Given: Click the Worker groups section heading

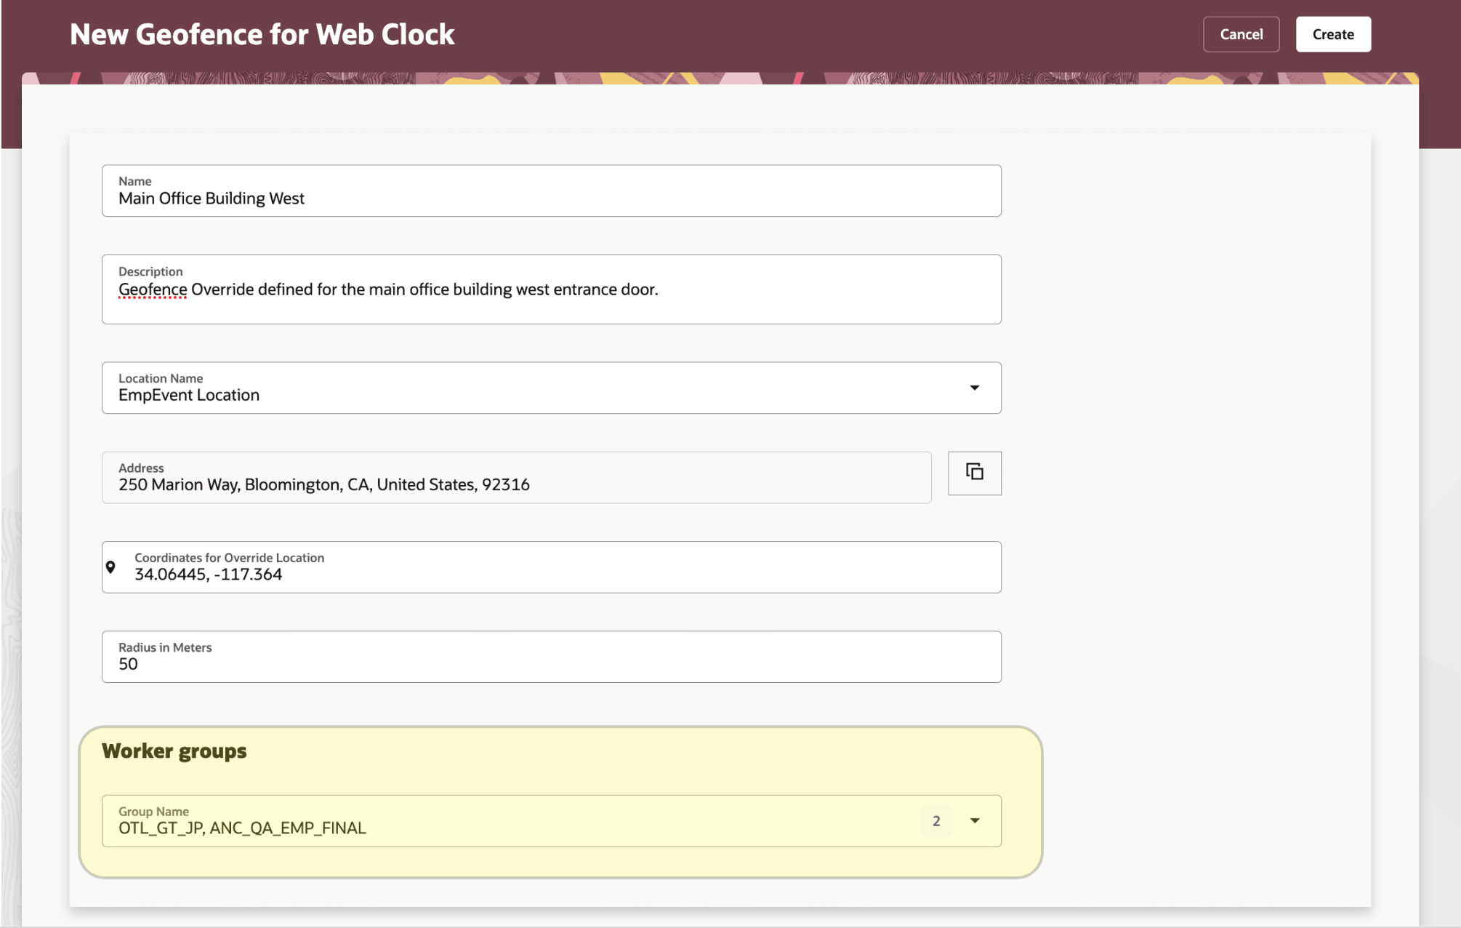Looking at the screenshot, I should tap(174, 751).
